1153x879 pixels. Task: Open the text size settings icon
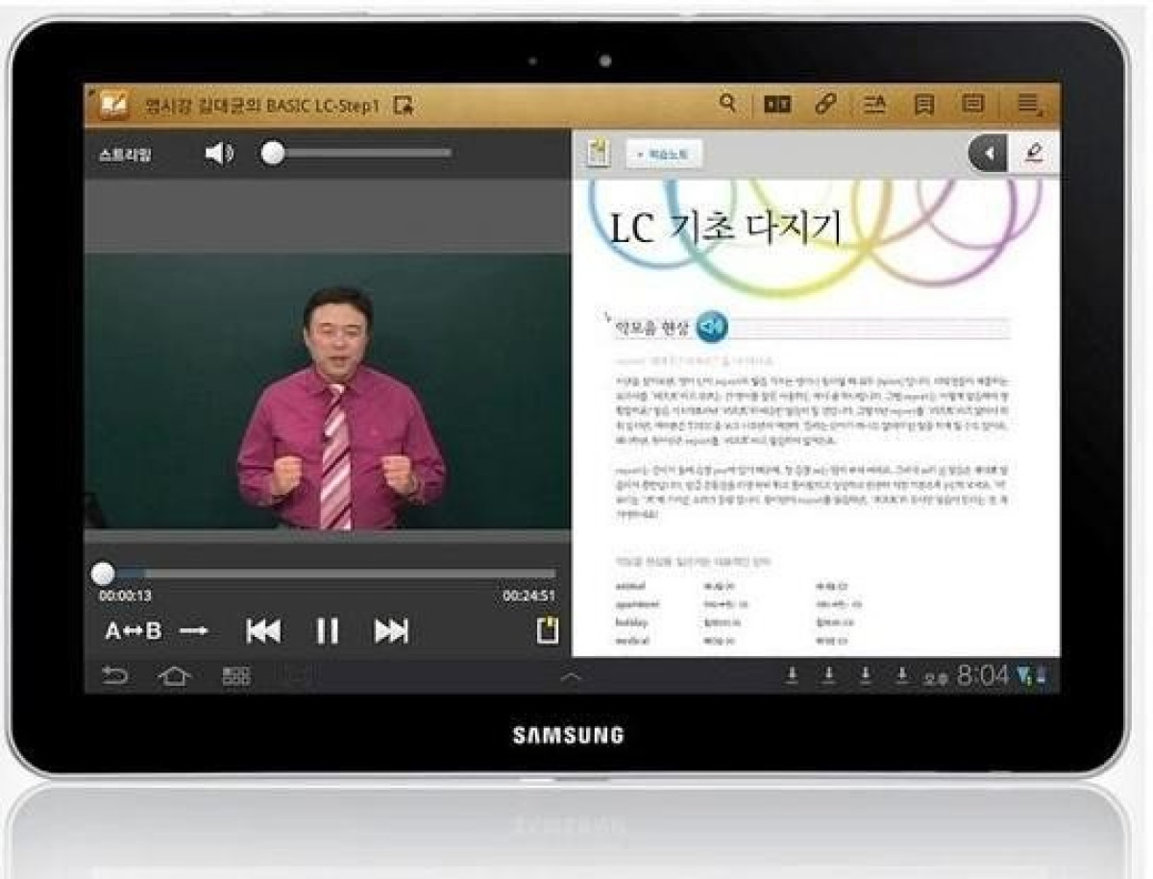click(x=874, y=105)
